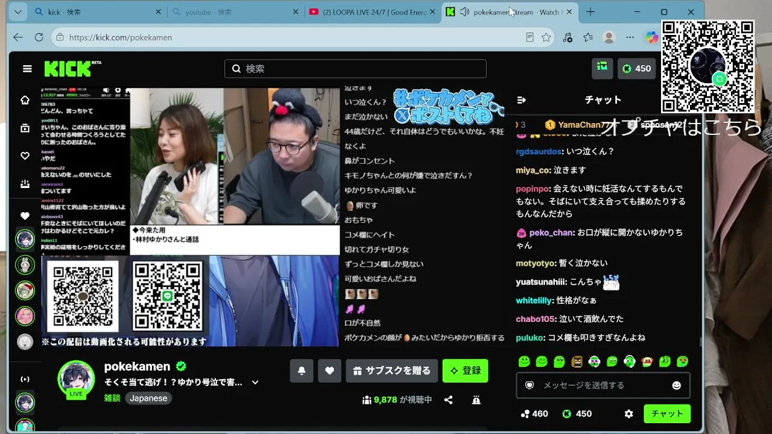Viewport: 772px width, 434px height.
Task: Open emoji picker in chat input
Action: (677, 385)
